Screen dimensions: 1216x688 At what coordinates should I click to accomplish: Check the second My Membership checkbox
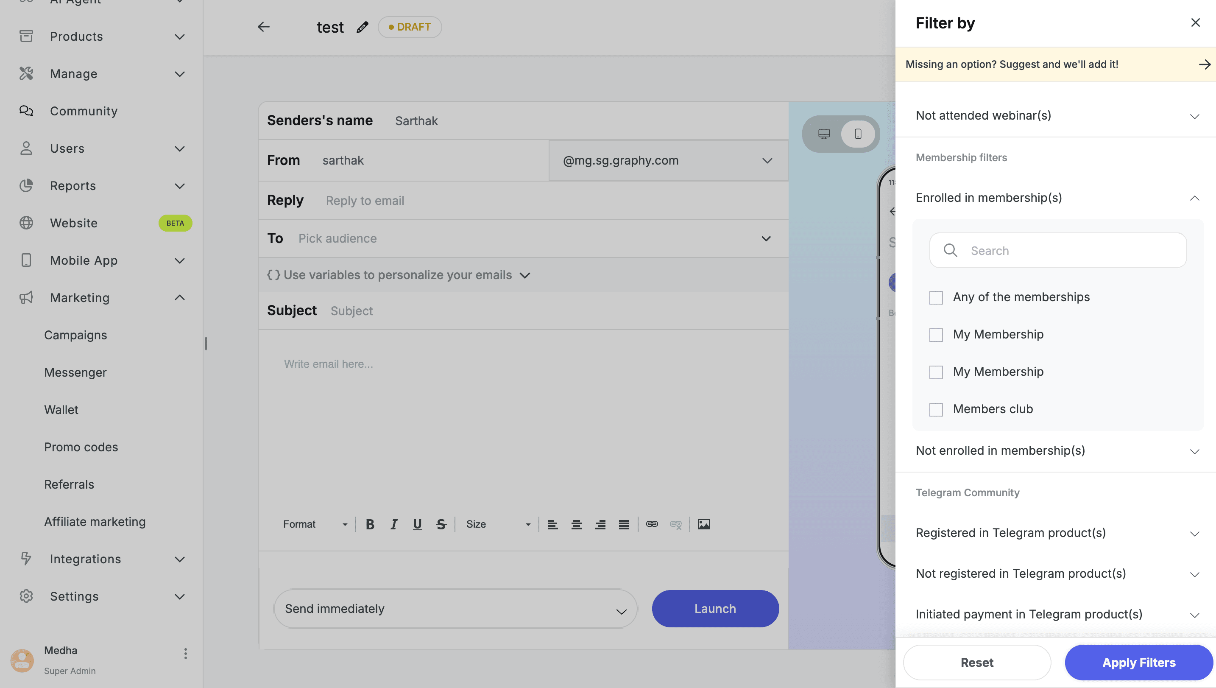pyautogui.click(x=936, y=372)
